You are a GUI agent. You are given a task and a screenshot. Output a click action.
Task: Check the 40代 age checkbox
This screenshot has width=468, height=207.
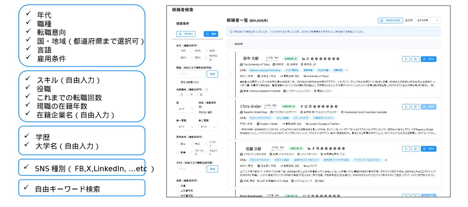point(178,58)
